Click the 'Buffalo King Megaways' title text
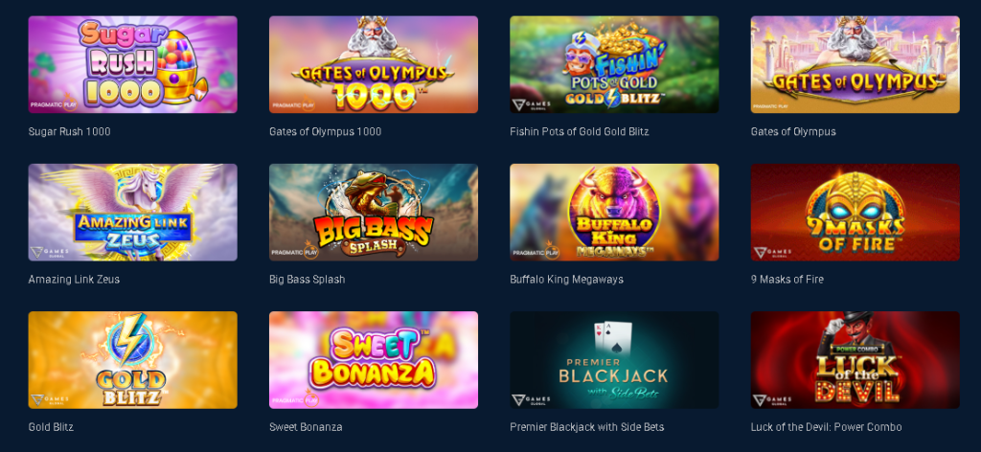The image size is (981, 452). (567, 280)
